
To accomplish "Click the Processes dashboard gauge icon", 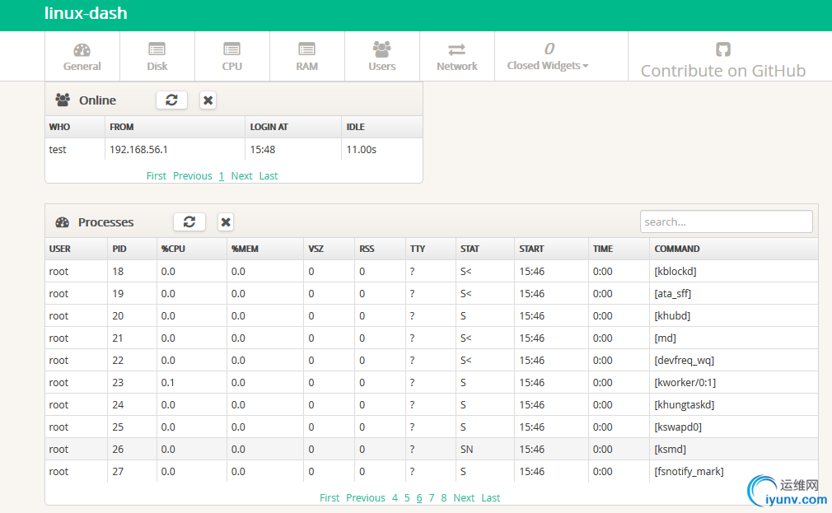I will coord(62,222).
